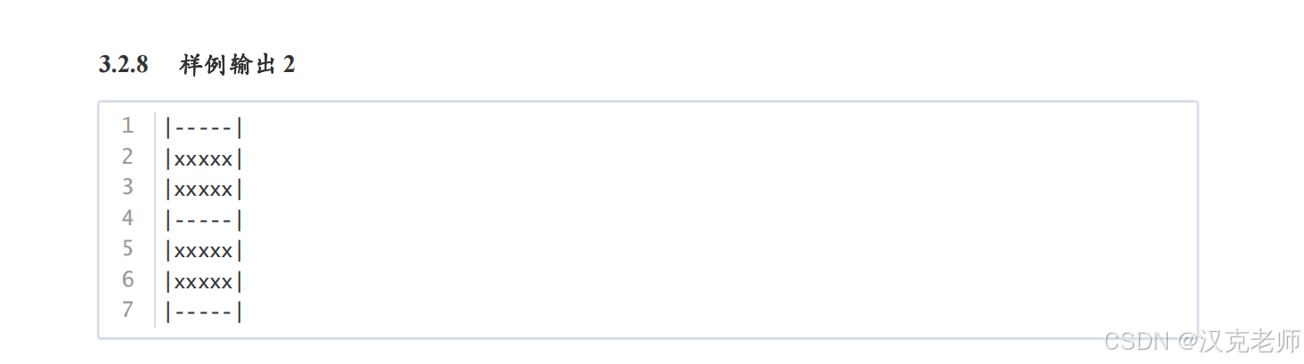1304x364 pixels.
Task: Click line number 4 in code block
Action: [128, 218]
